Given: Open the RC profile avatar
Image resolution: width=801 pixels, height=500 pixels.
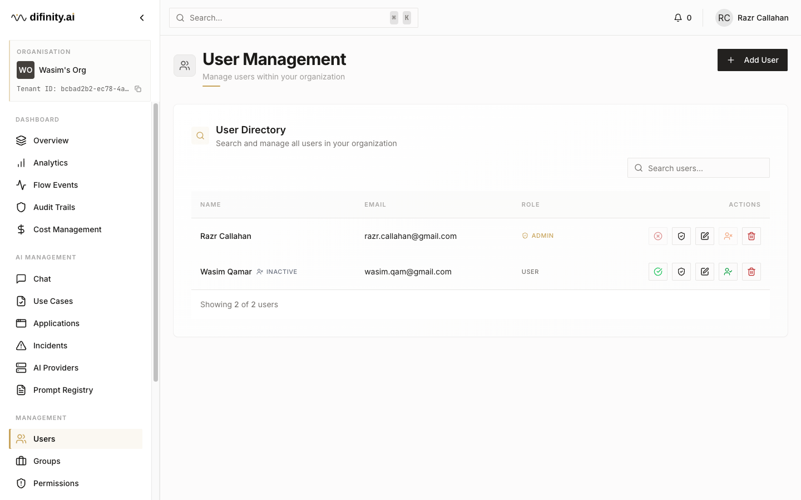Looking at the screenshot, I should (x=724, y=18).
